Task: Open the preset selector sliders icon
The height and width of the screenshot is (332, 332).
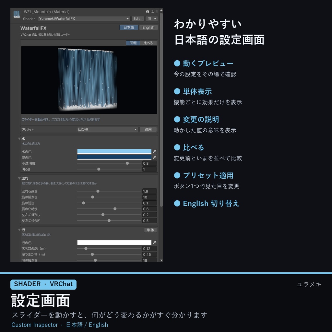Action: [152, 12]
